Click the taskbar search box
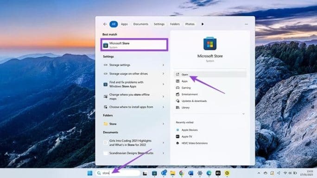The height and width of the screenshot is (178, 317). pos(118,173)
